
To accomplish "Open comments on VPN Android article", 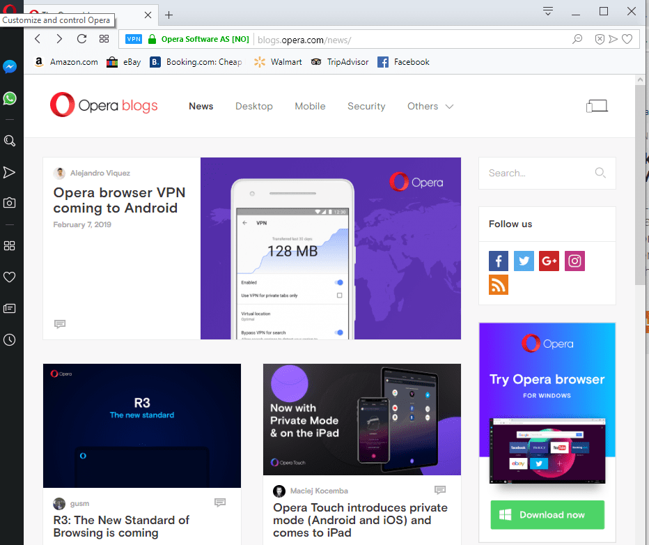I will [x=60, y=324].
